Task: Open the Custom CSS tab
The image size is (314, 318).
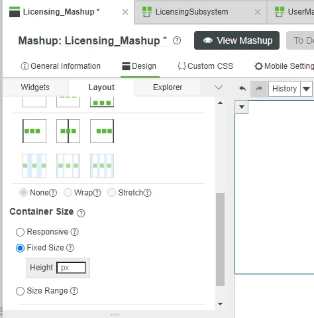Action: pos(205,66)
